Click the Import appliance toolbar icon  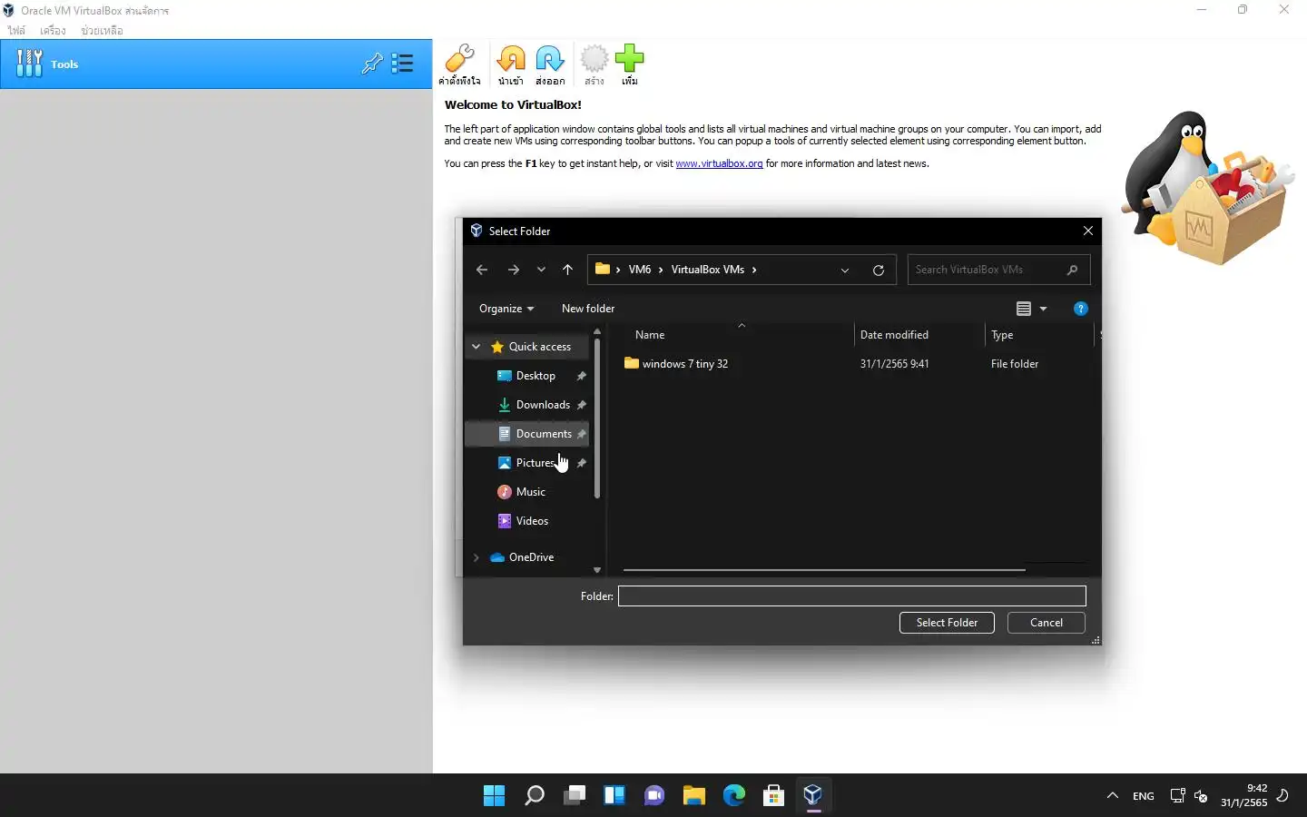pos(511,64)
